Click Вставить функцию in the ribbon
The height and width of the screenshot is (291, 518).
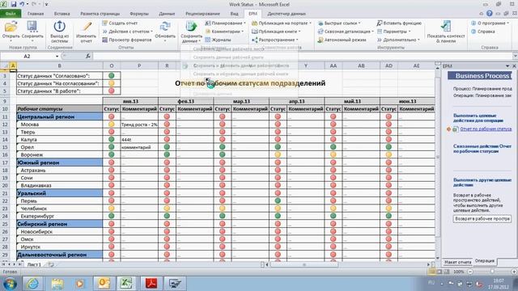point(399,23)
